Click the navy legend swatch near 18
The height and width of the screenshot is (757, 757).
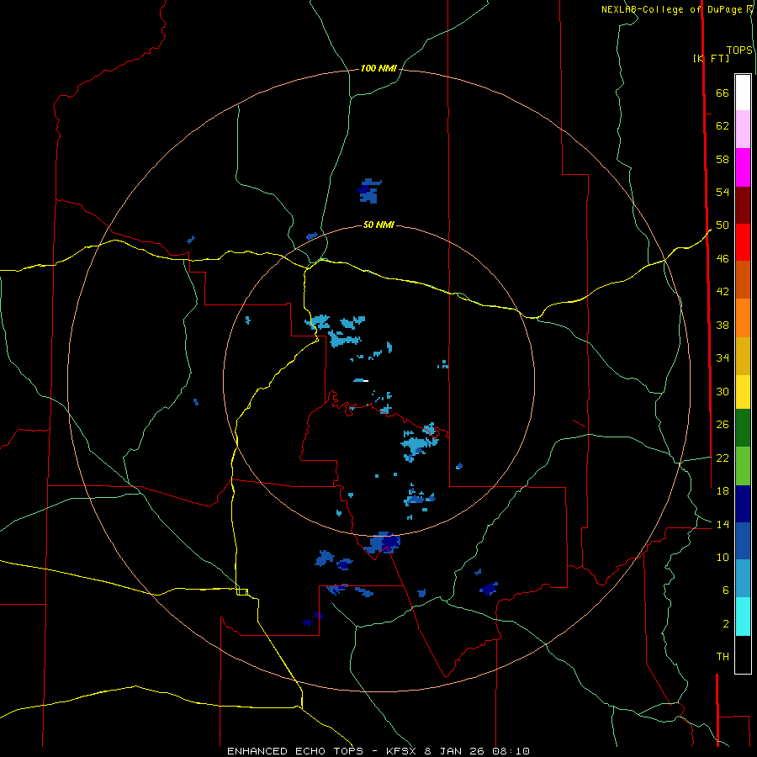743,504
